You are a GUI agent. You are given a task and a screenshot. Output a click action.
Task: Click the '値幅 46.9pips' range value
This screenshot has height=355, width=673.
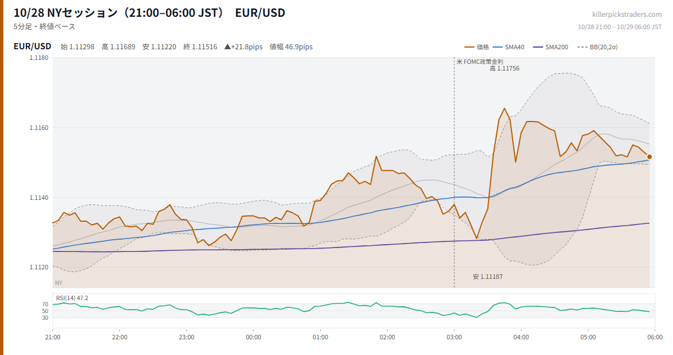click(x=291, y=47)
